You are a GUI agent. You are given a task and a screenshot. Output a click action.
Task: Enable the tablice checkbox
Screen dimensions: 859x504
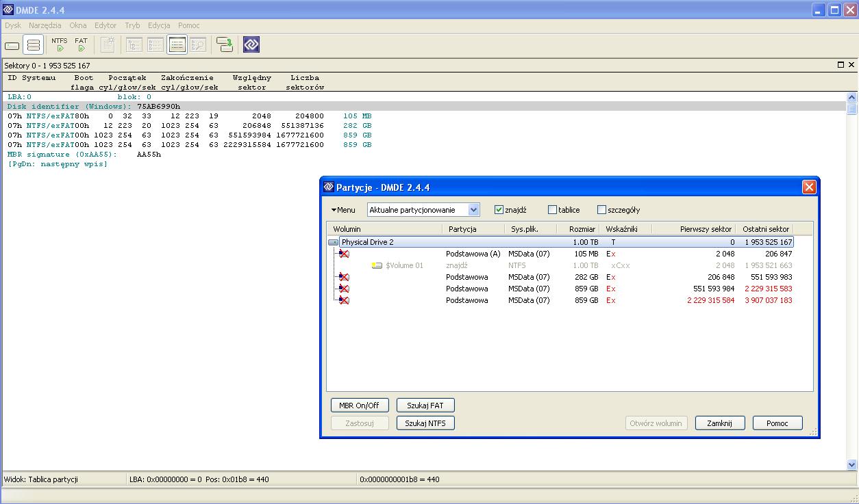coord(552,210)
